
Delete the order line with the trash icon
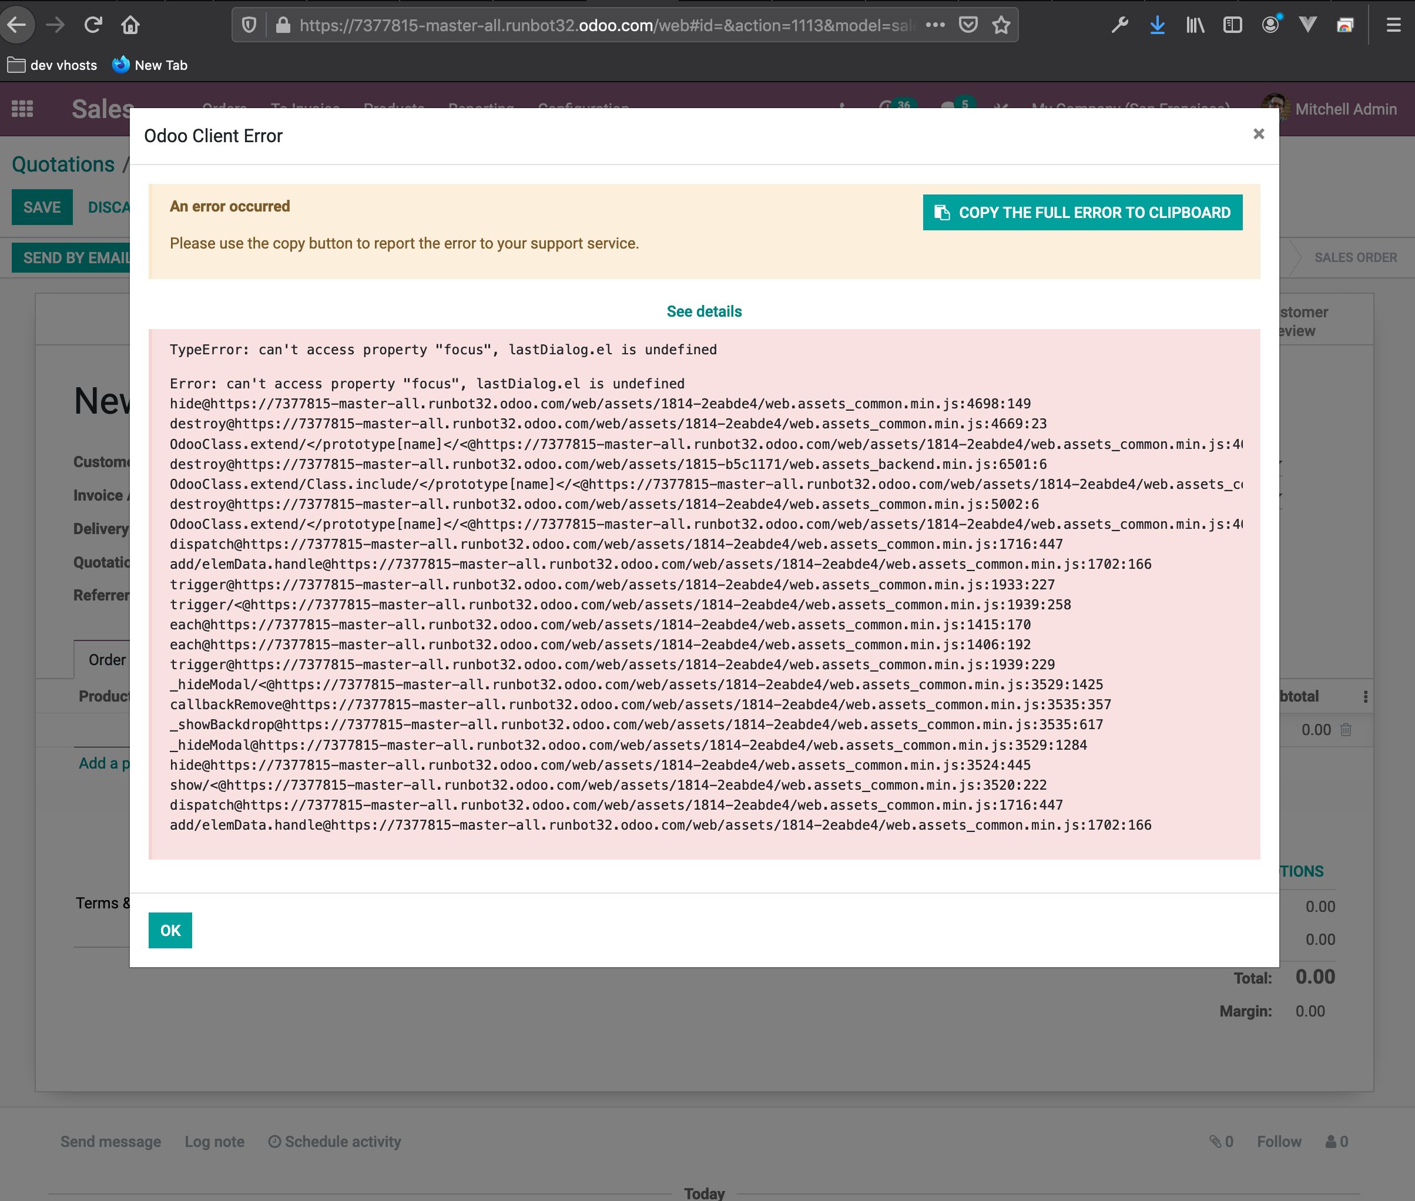pyautogui.click(x=1347, y=729)
